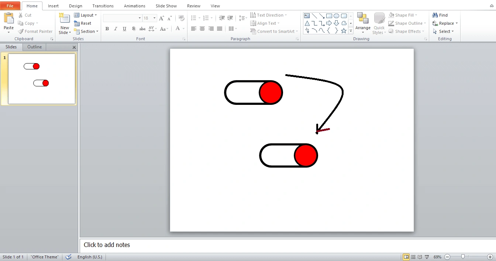Click the zoom slider handle
The width and height of the screenshot is (496, 261).
coord(463,257)
